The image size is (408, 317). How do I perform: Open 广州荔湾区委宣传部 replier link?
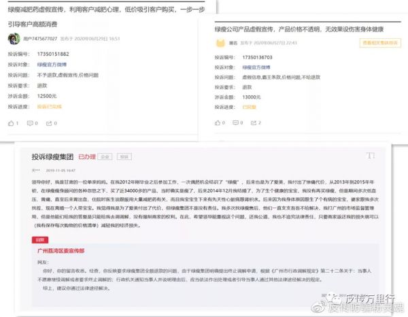(61, 251)
